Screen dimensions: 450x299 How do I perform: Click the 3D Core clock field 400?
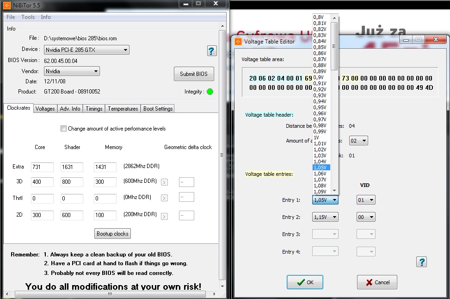pyautogui.click(x=42, y=181)
